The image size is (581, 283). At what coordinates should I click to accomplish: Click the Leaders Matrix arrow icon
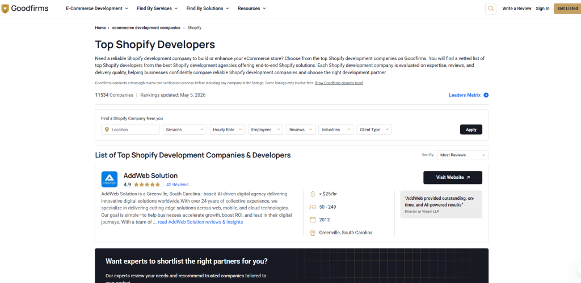pyautogui.click(x=486, y=95)
